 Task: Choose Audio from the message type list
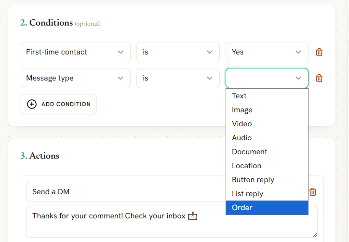click(x=267, y=138)
